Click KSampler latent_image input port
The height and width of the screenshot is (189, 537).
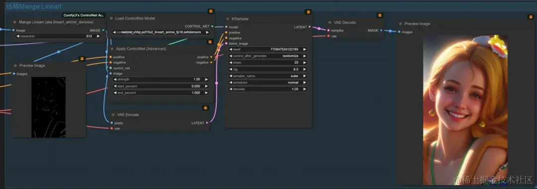click(x=226, y=43)
